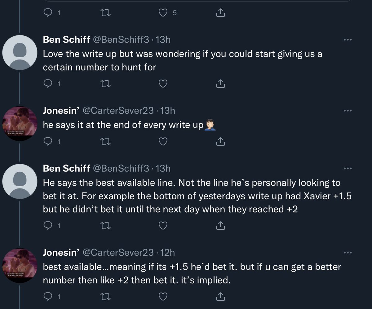Viewport: 372px width, 309px height.
Task: Open more options on Jonesin's 13h tweet
Action: click(348, 111)
